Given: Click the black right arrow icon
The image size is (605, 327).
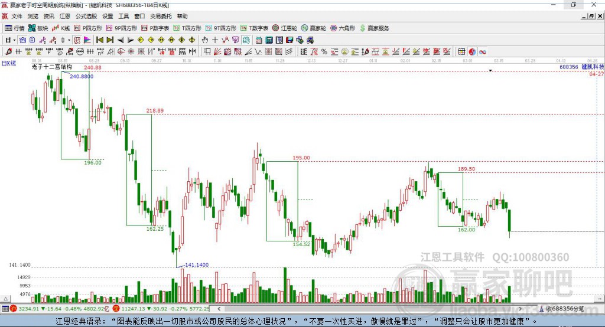Looking at the screenshot, I should click(131, 40).
